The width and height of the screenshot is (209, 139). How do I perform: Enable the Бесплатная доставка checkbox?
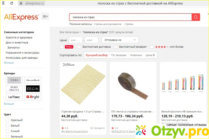pos(79,47)
